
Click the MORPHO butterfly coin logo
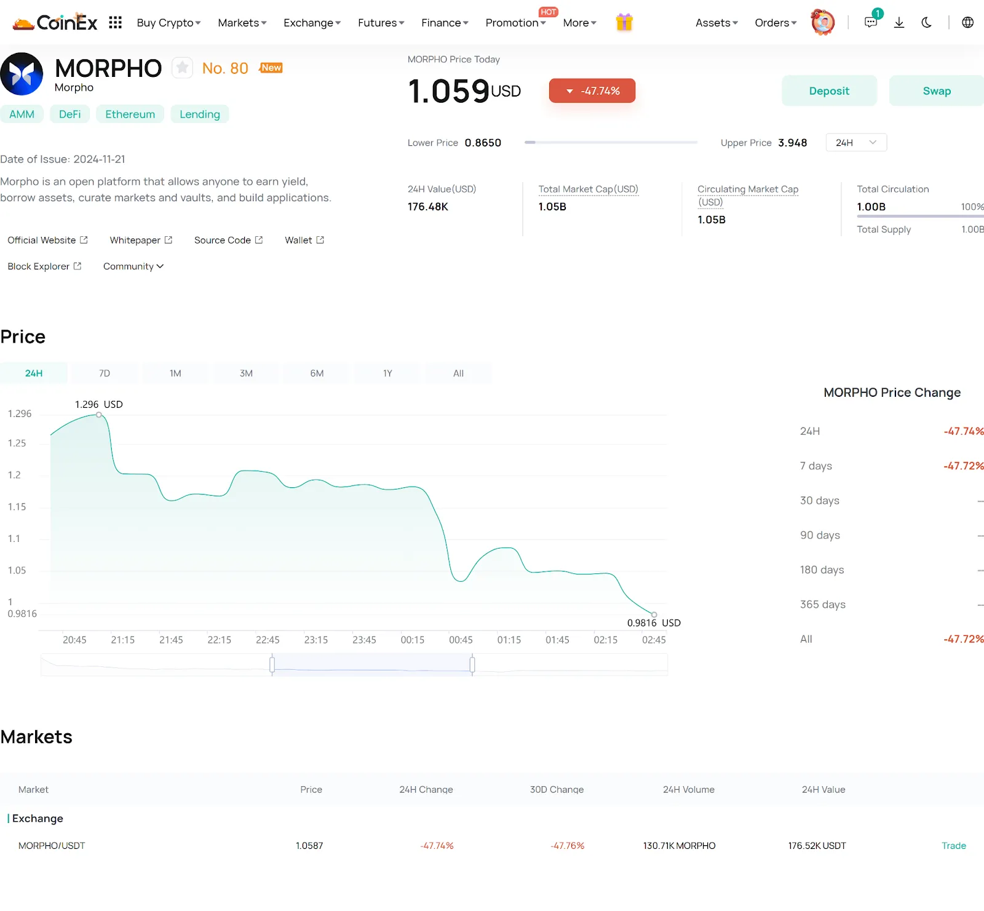(x=22, y=74)
